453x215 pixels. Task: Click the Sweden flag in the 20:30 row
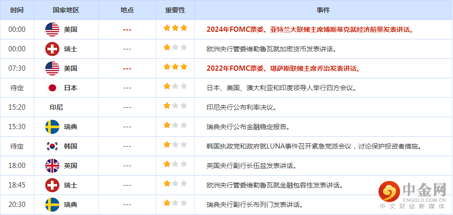click(52, 205)
